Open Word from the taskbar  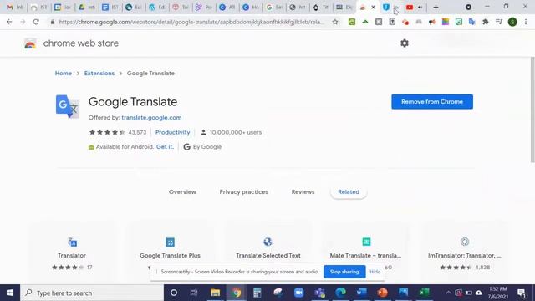361,293
